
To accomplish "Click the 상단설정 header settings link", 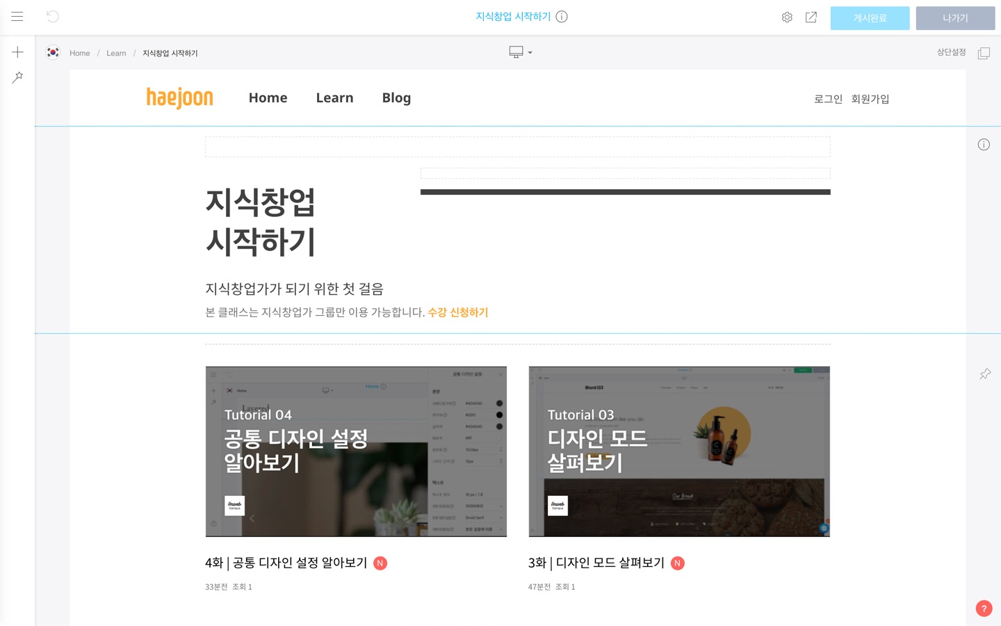I will pyautogui.click(x=951, y=52).
